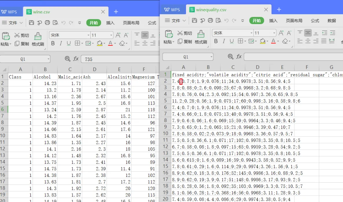This screenshot has width=343, height=202.
Task: Click Save icon in winequality.csv window
Action: (194, 21)
